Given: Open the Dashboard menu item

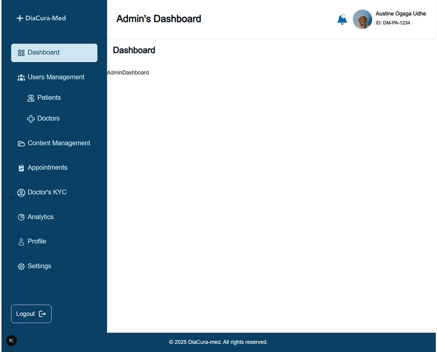Looking at the screenshot, I should [54, 53].
